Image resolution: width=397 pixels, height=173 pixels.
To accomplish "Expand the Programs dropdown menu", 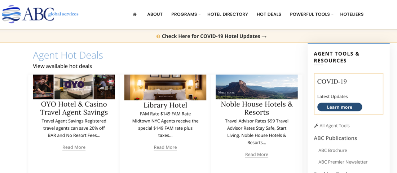I will tap(186, 14).
